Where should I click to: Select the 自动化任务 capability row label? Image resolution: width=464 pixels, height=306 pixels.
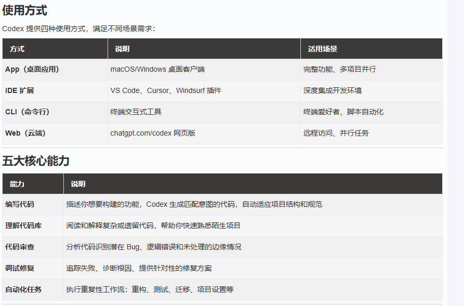pos(23,289)
